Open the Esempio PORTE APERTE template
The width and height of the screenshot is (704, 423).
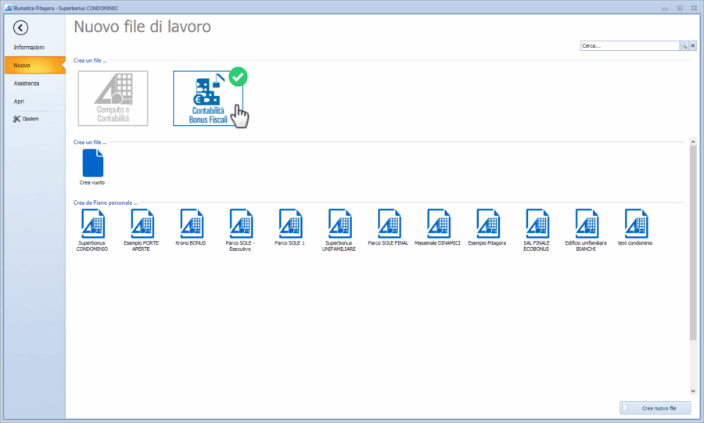pos(142,230)
